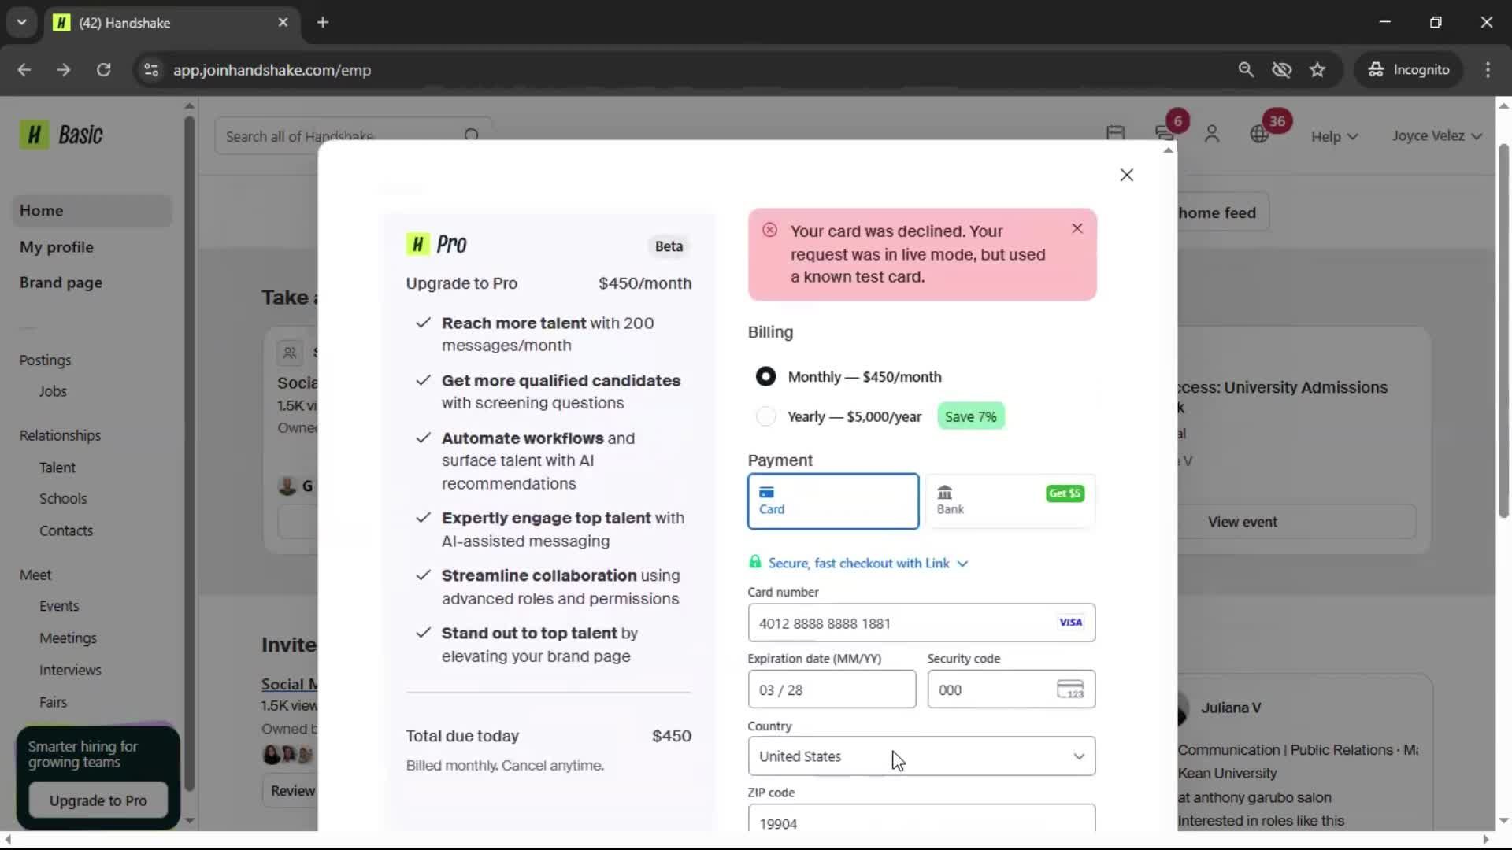This screenshot has height=850, width=1512.
Task: Click the security code CVC icon
Action: click(x=1070, y=689)
